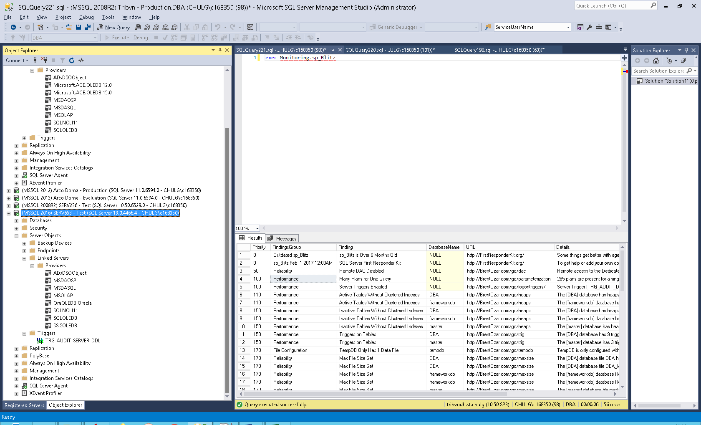Click the Object Explorer vertical scrollbar
This screenshot has width=701, height=425.
click(227, 259)
